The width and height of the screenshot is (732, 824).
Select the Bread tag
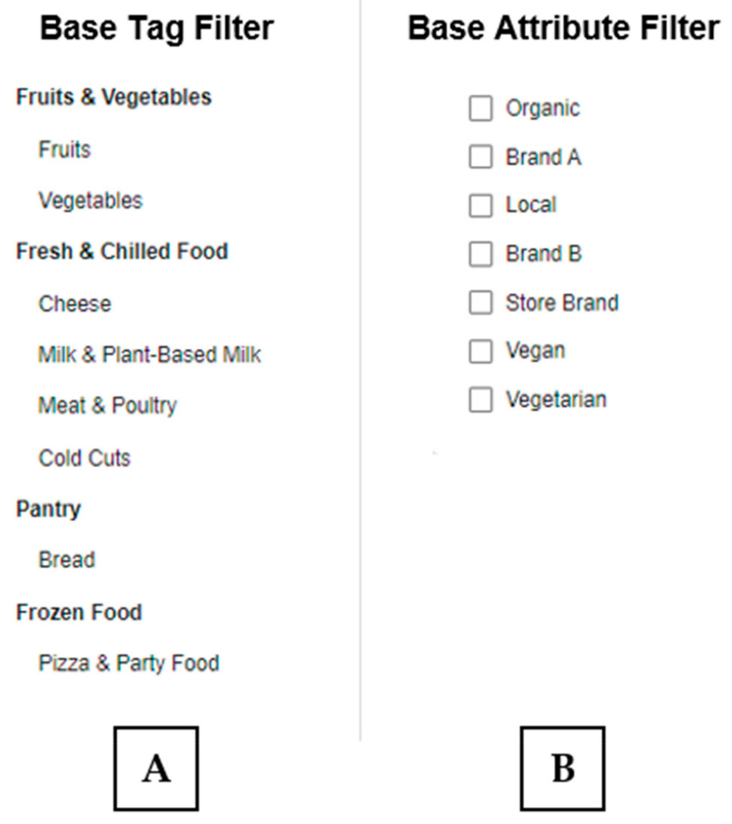67,559
